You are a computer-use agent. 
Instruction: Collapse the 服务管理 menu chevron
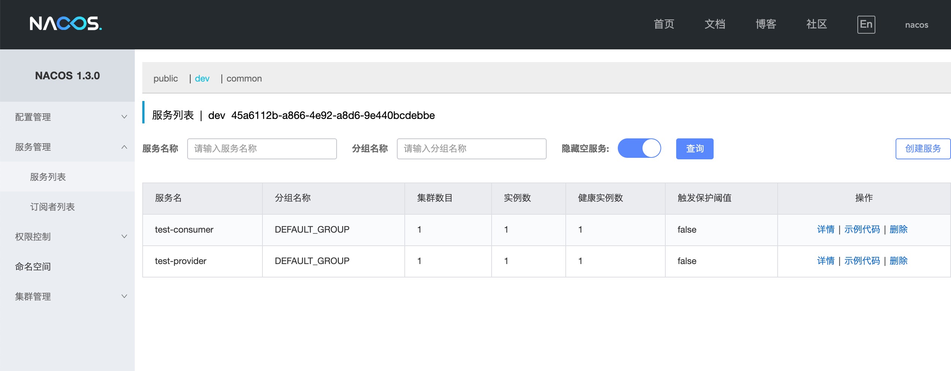(124, 147)
